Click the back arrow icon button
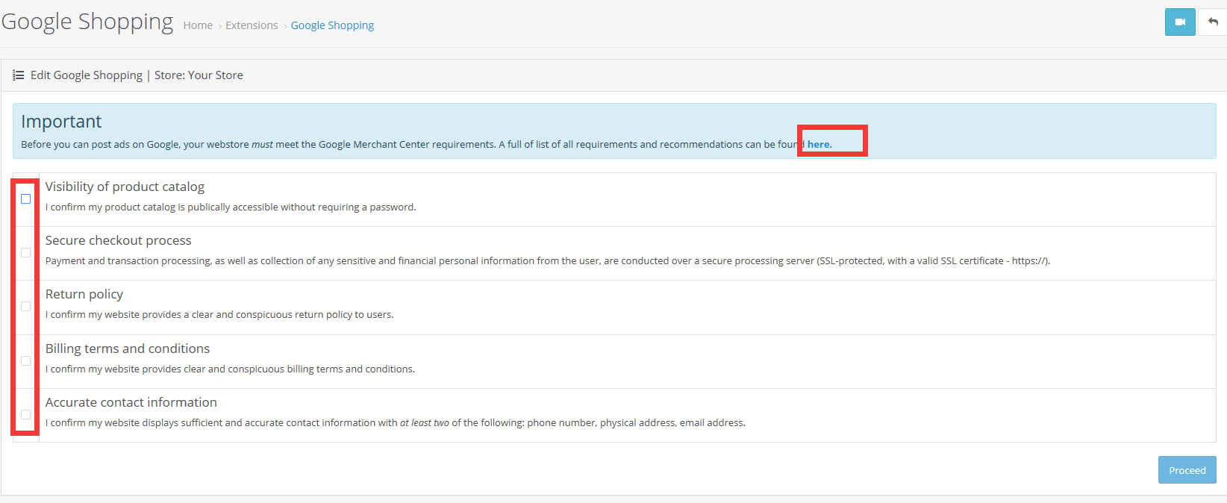The height and width of the screenshot is (503, 1227). pyautogui.click(x=1213, y=22)
